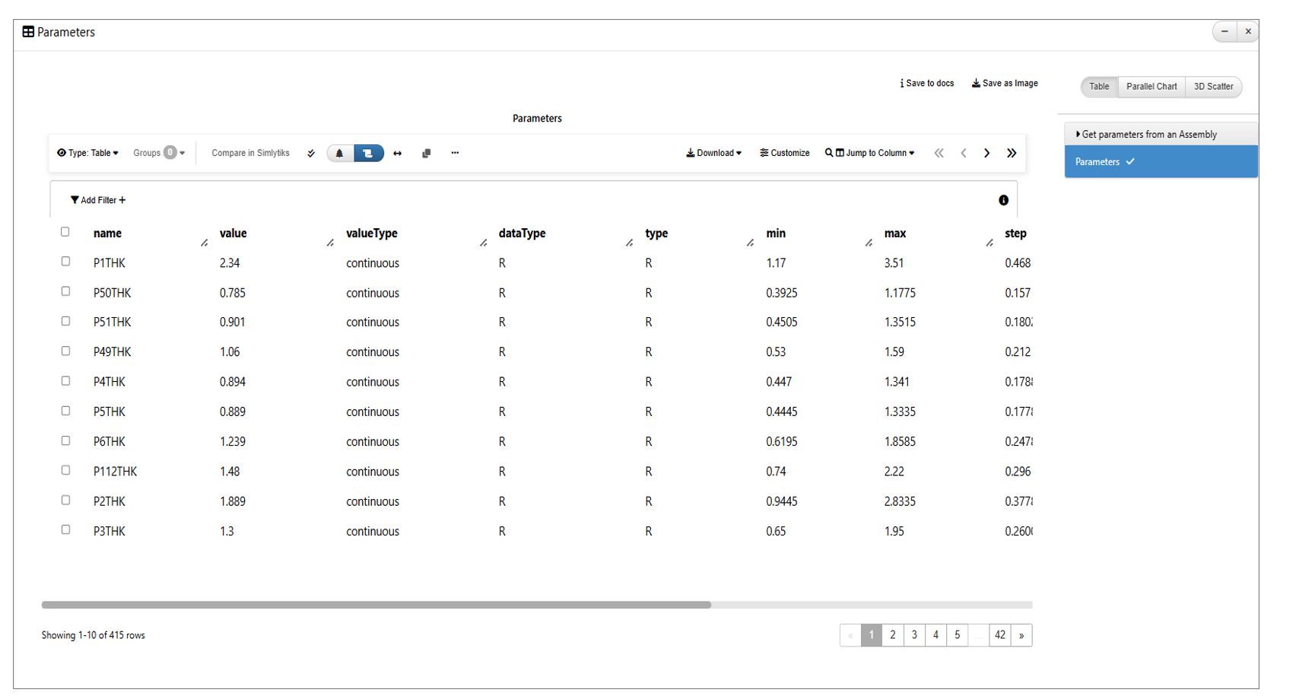Click Add Filter button

click(98, 200)
